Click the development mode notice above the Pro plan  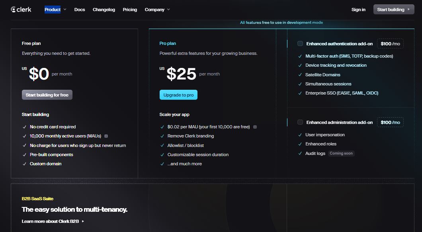(281, 23)
